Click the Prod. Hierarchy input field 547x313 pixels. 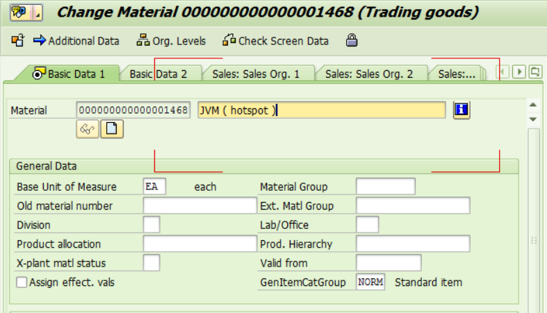click(x=413, y=244)
